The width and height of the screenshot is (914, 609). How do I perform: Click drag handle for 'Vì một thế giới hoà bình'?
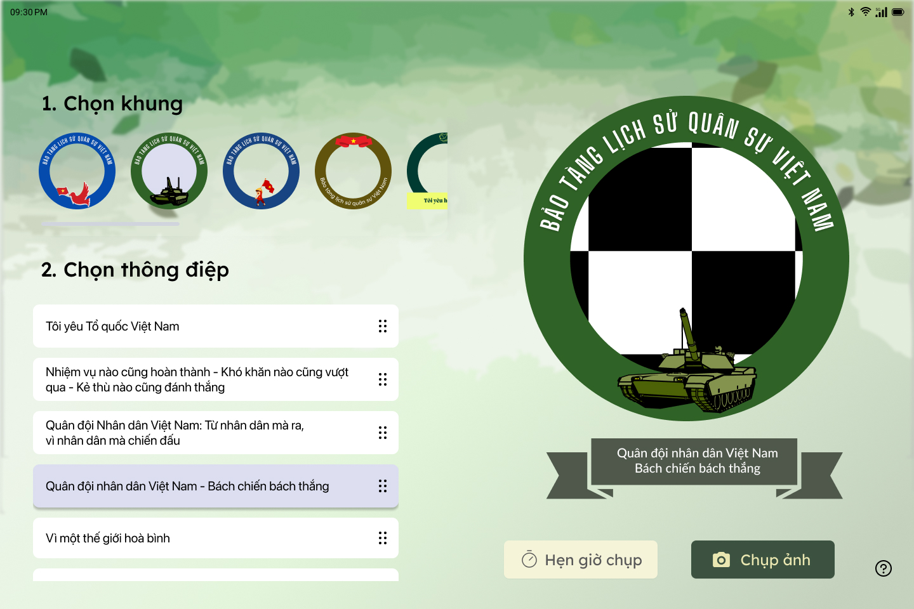[x=383, y=538]
